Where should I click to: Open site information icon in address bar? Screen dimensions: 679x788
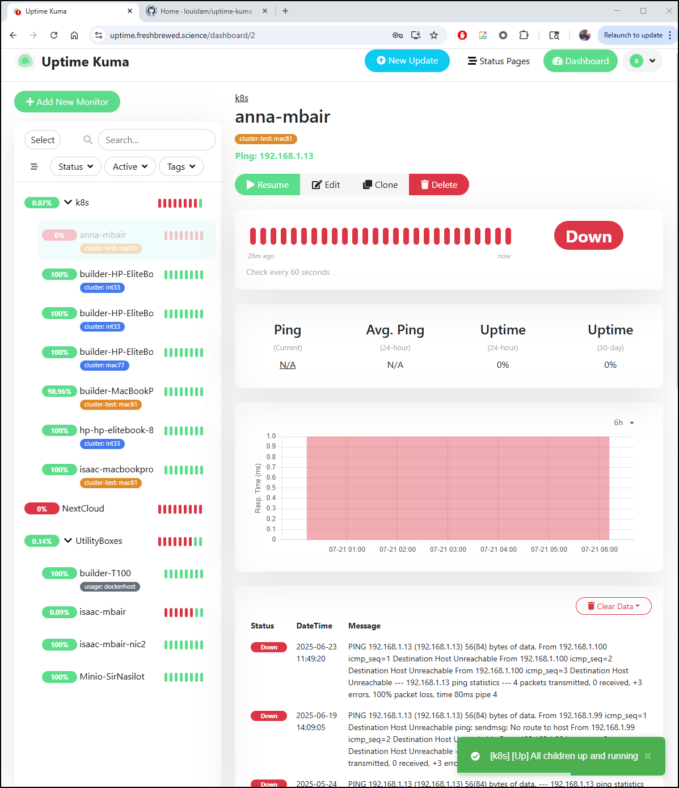(99, 35)
